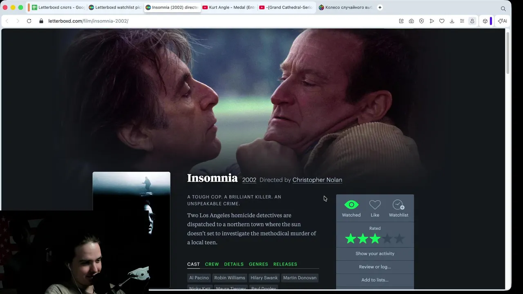This screenshot has width=523, height=294.
Task: Click the address bar URL field
Action: [221, 21]
